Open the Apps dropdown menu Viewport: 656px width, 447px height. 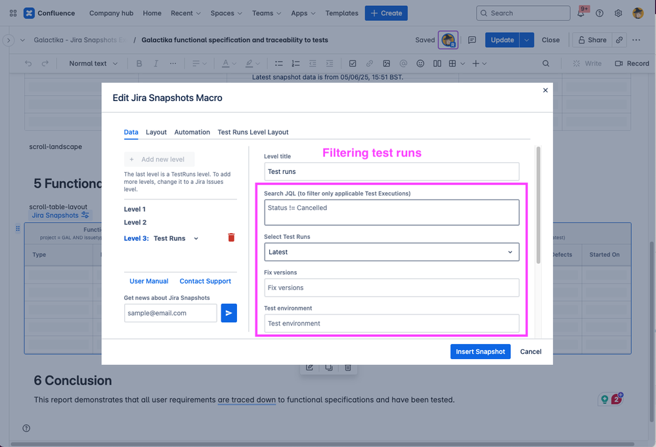pyautogui.click(x=303, y=13)
